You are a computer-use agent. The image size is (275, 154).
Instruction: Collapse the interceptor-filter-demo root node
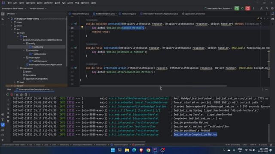pyautogui.click(x=9, y=19)
